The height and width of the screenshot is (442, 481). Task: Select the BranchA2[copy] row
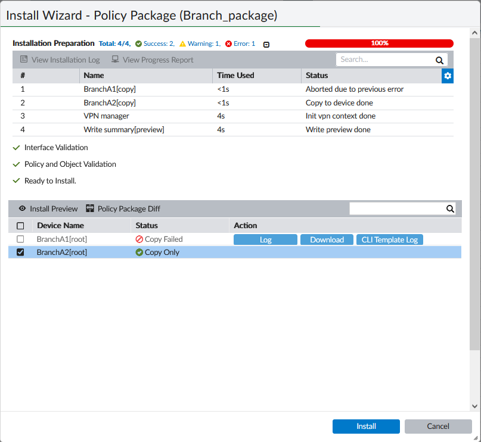coord(233,103)
